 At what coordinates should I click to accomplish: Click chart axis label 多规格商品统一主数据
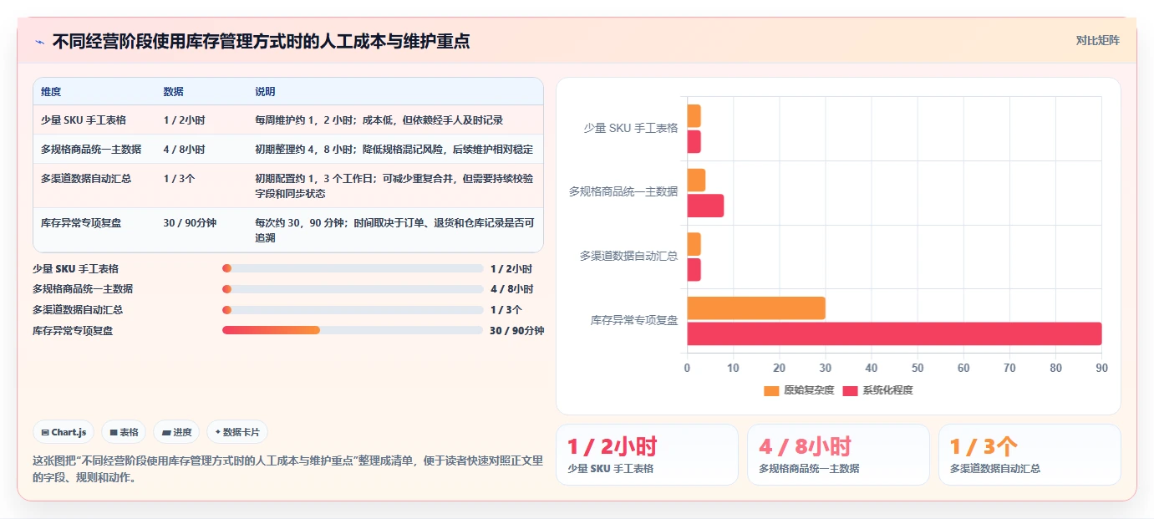pyautogui.click(x=623, y=192)
